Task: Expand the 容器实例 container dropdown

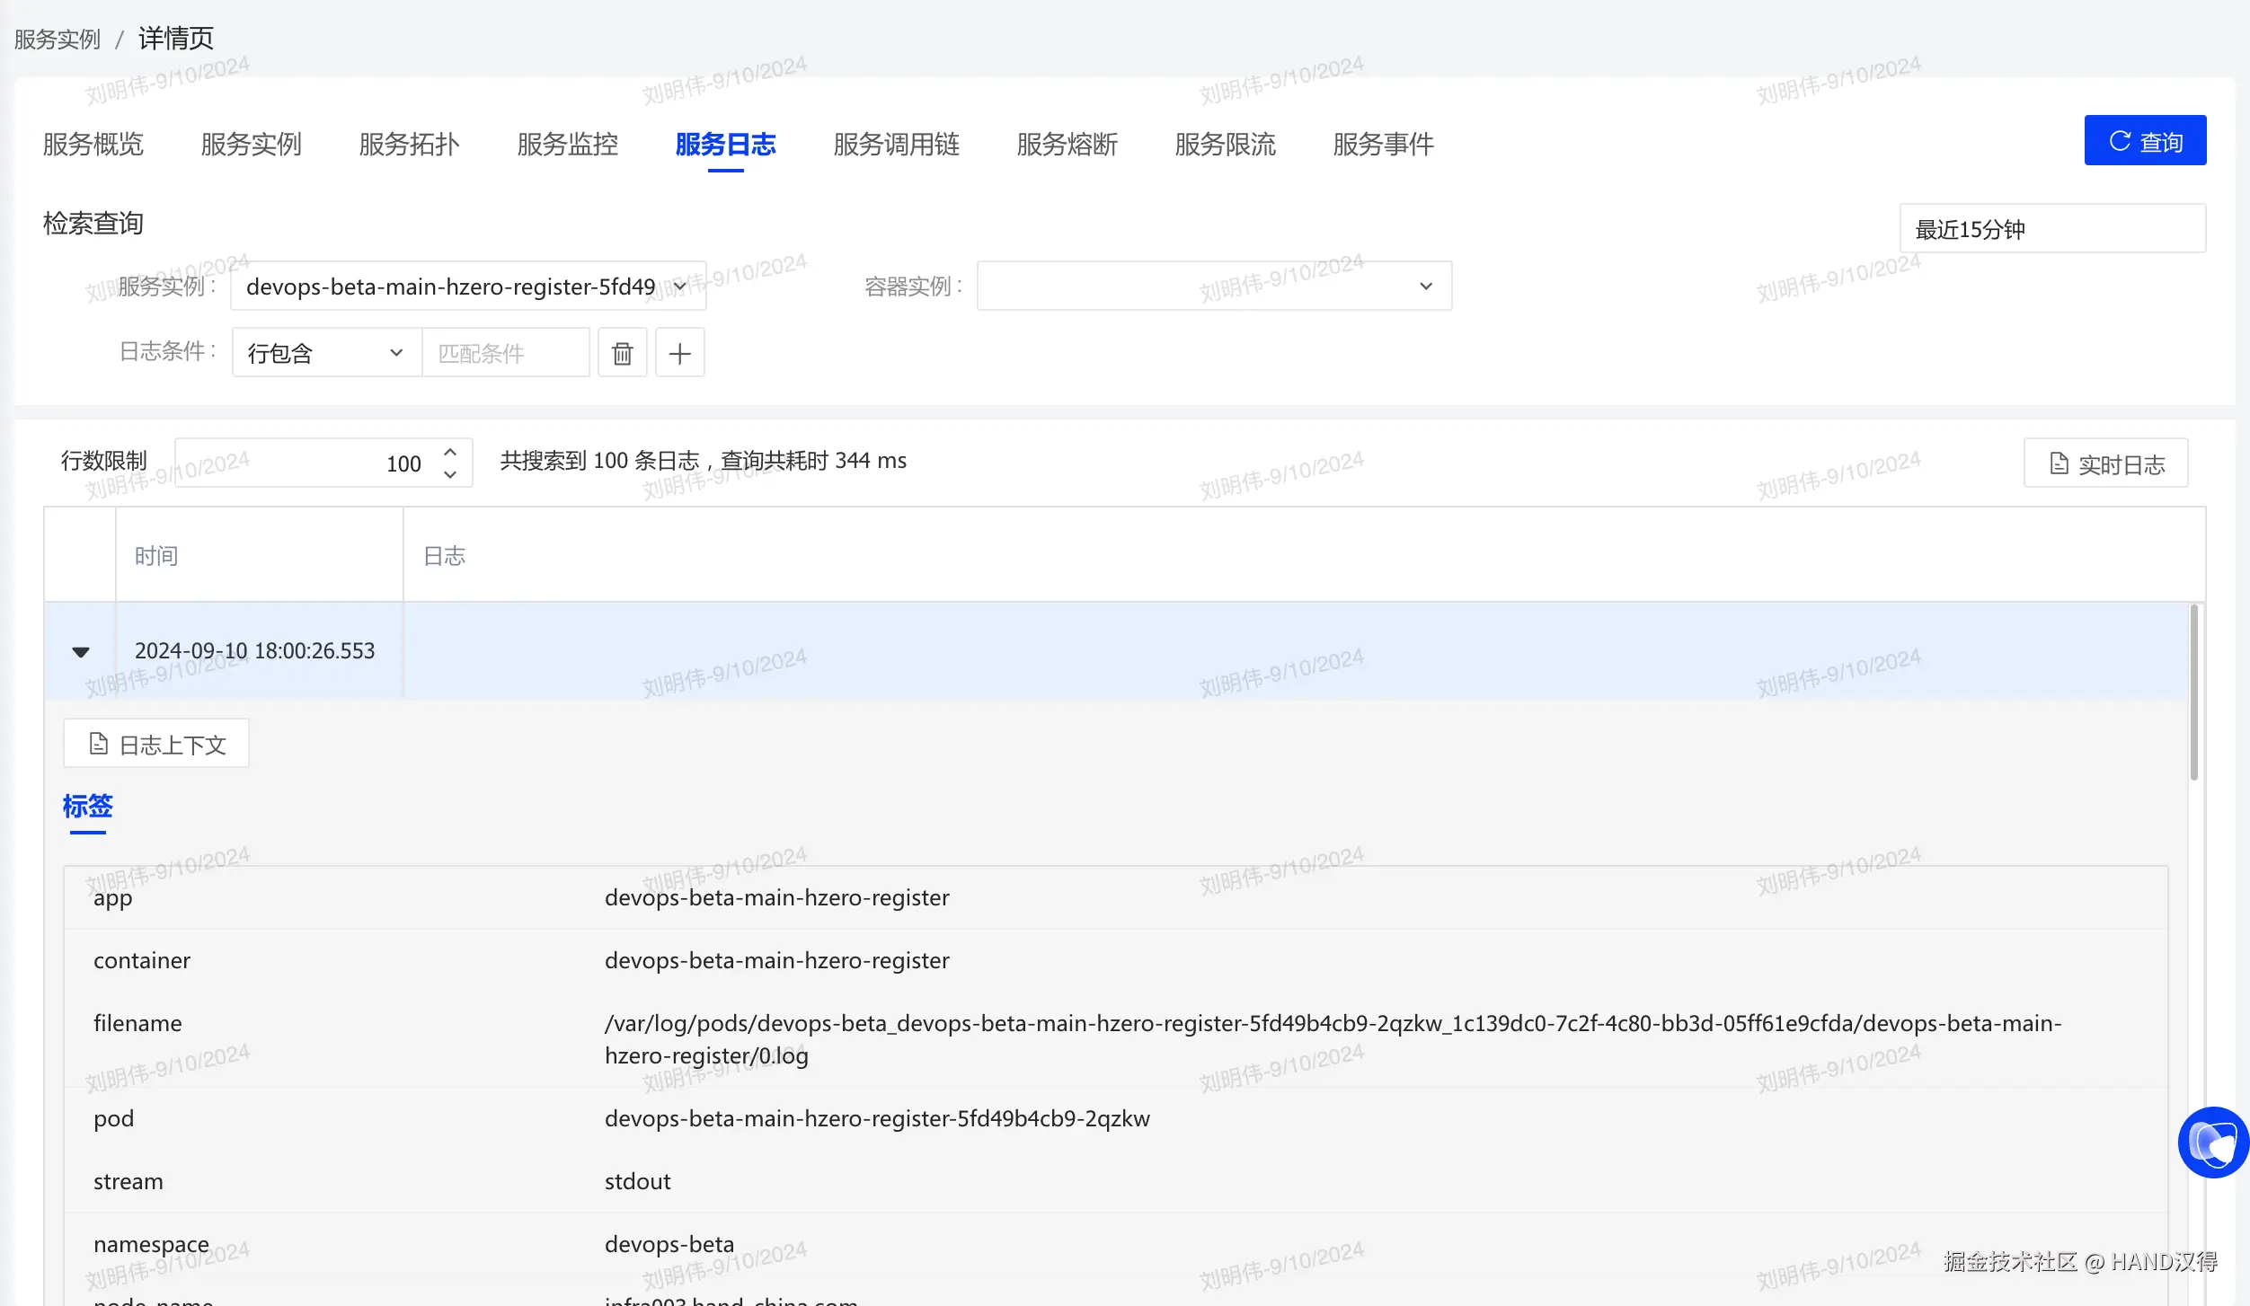Action: tap(1214, 287)
